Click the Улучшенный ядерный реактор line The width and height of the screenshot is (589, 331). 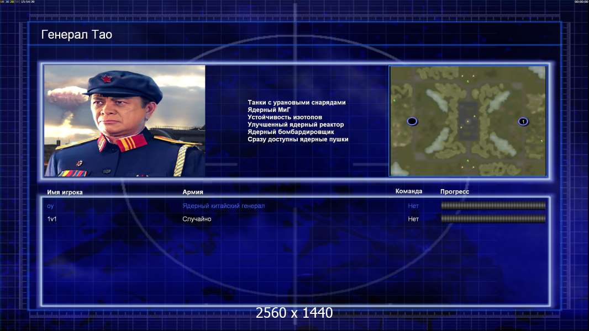296,125
